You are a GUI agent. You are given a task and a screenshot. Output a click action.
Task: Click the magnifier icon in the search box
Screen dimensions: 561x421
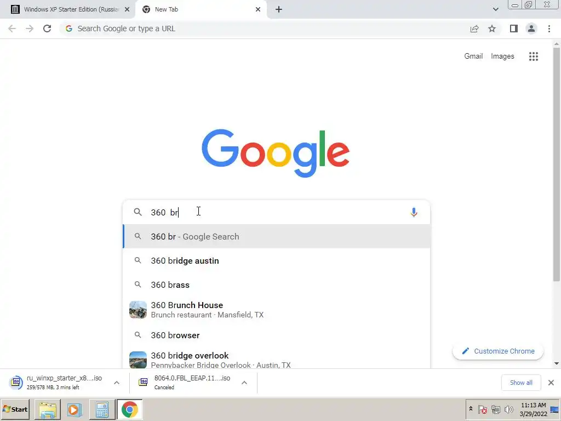(138, 212)
